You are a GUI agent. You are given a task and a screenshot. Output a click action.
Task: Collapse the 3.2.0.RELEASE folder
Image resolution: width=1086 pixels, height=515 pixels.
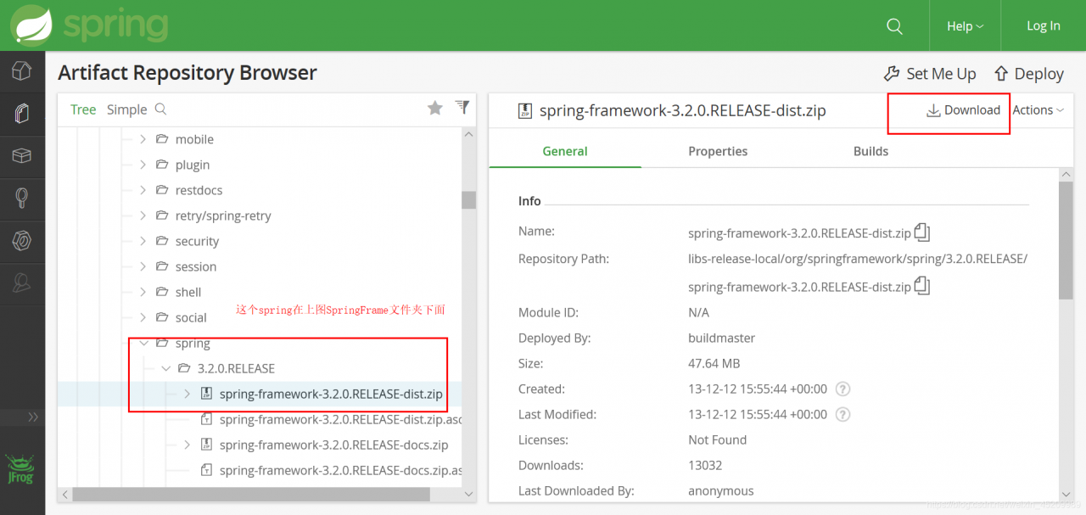coord(166,368)
